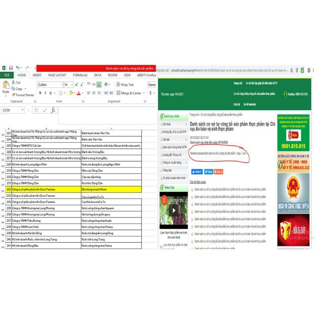Open the circled 'Danh sách cơ sở tự công bố' file link

(218, 153)
